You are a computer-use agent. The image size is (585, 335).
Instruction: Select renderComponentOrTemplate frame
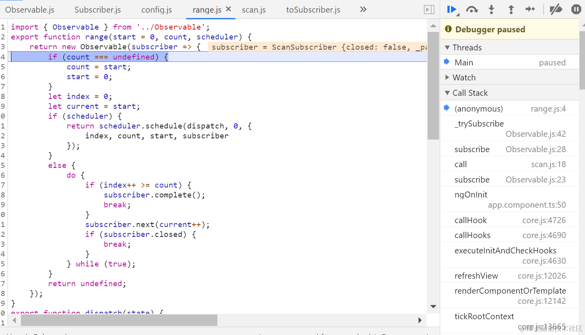click(x=510, y=296)
